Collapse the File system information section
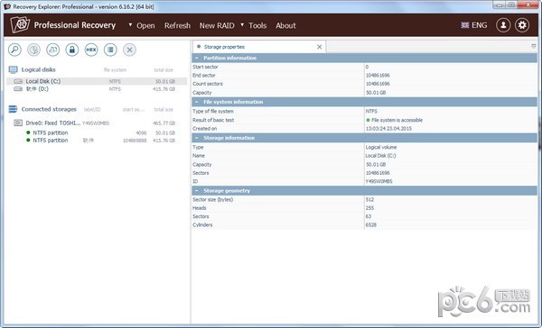 click(197, 102)
